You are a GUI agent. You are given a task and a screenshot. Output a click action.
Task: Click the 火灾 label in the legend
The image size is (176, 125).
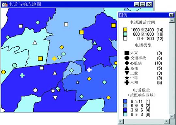coord(134,53)
